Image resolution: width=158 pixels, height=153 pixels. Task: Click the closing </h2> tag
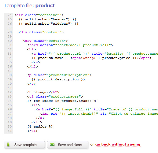coord(33,66)
